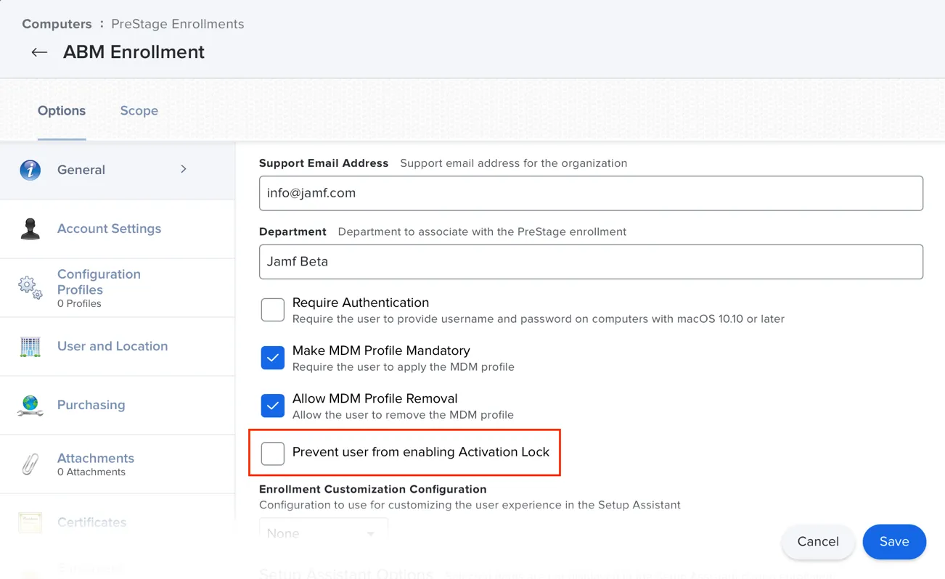
Task: Select the Options tab
Action: [61, 110]
